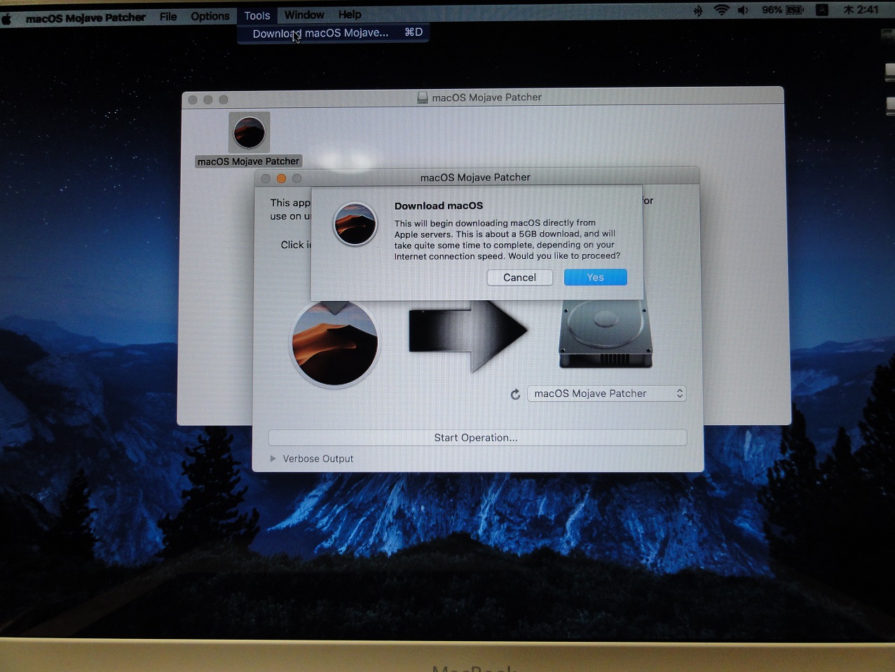This screenshot has height=672, width=895.
Task: Click the Bluetooth menu bar icon
Action: (697, 11)
